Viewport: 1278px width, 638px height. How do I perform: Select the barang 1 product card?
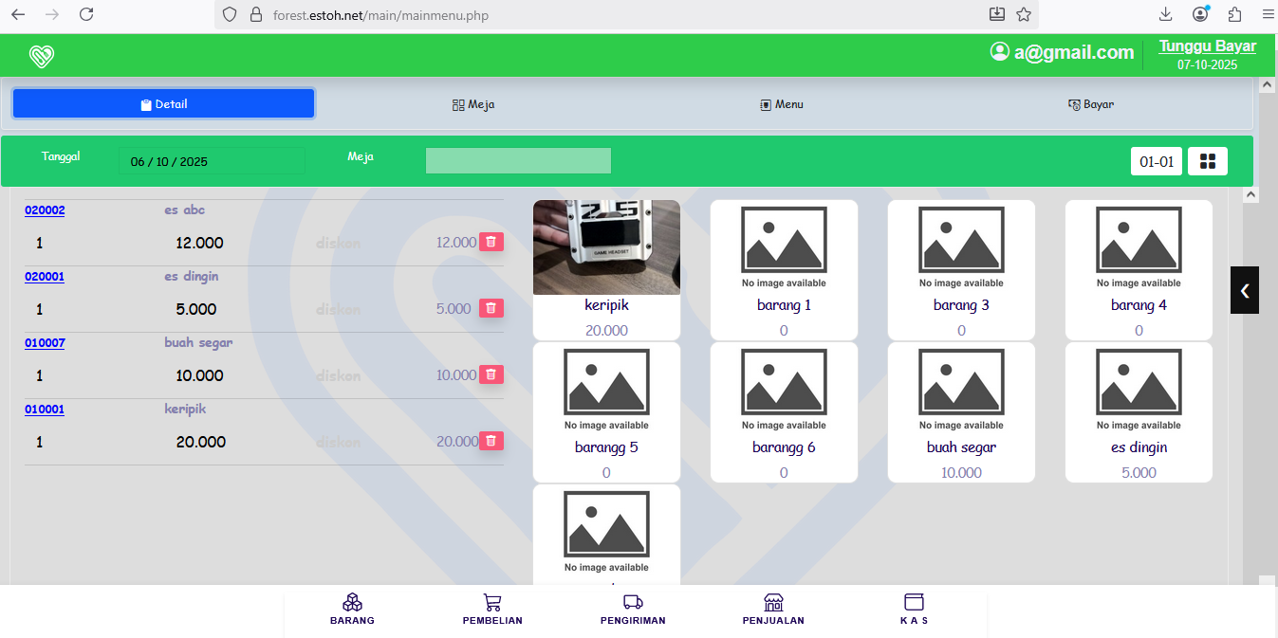[x=784, y=270]
